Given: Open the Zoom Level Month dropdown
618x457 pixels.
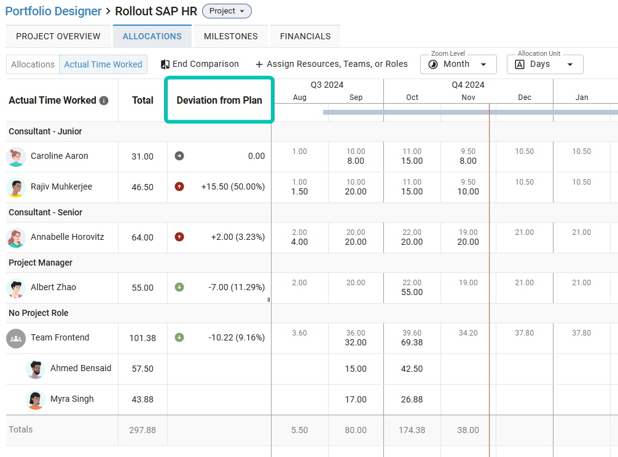Looking at the screenshot, I should tap(458, 64).
